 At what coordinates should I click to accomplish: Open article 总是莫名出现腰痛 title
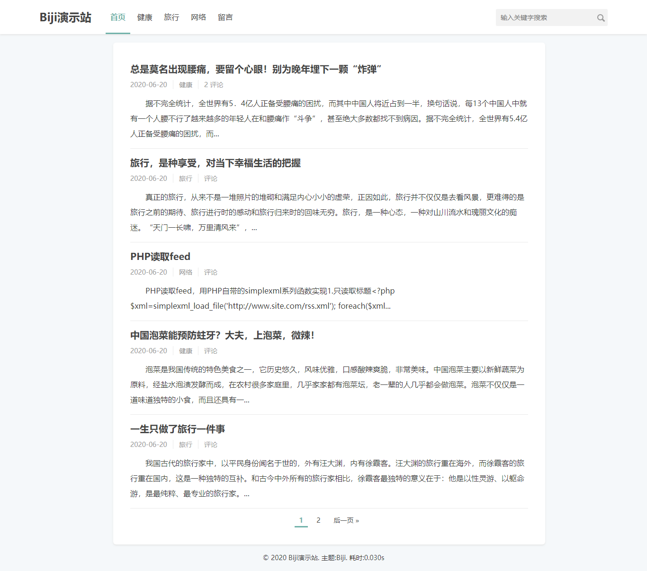pos(256,70)
